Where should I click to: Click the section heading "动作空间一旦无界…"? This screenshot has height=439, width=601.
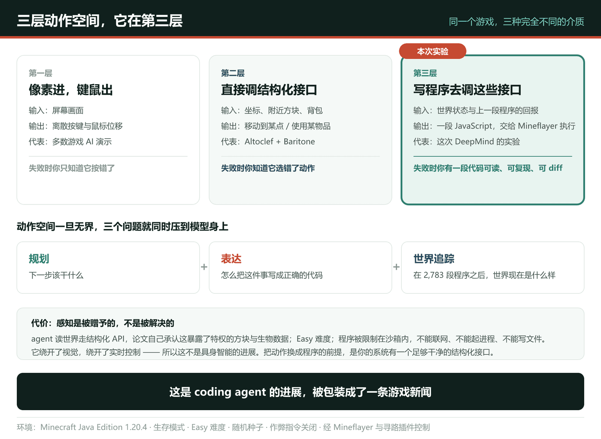122,227
